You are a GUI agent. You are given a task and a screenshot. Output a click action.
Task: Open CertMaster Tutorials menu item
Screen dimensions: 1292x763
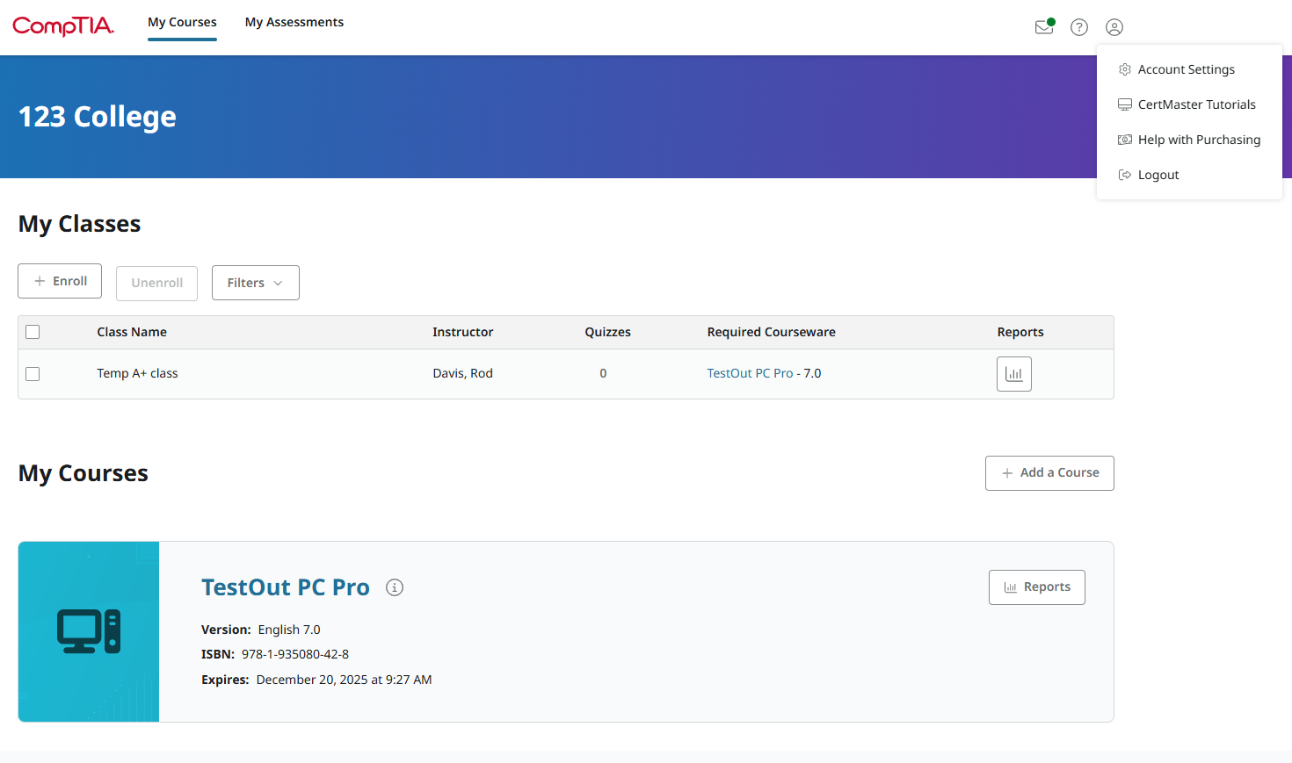(1189, 104)
